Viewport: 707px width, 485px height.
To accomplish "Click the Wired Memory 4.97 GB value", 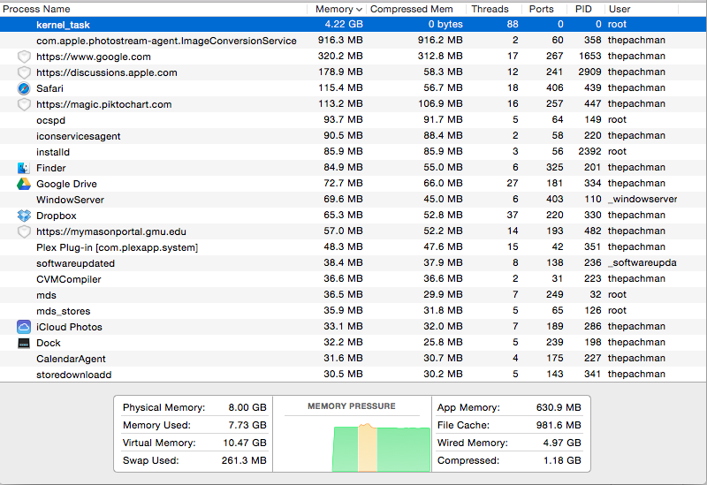I will tap(562, 443).
